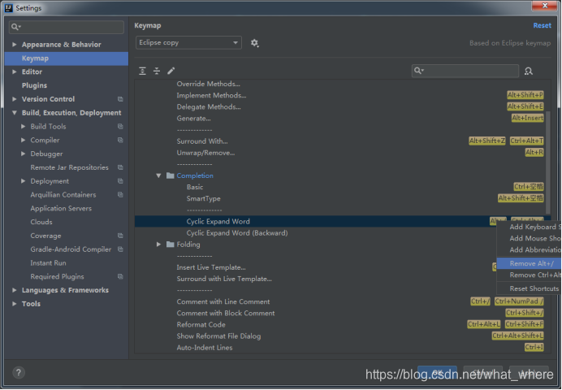Click the project-level icon beside Build Tools
Image resolution: width=562 pixels, height=390 pixels.
pyautogui.click(x=120, y=126)
